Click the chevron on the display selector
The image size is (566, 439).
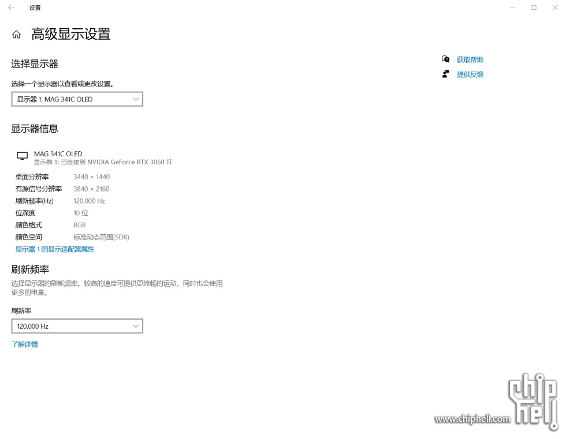coord(136,99)
